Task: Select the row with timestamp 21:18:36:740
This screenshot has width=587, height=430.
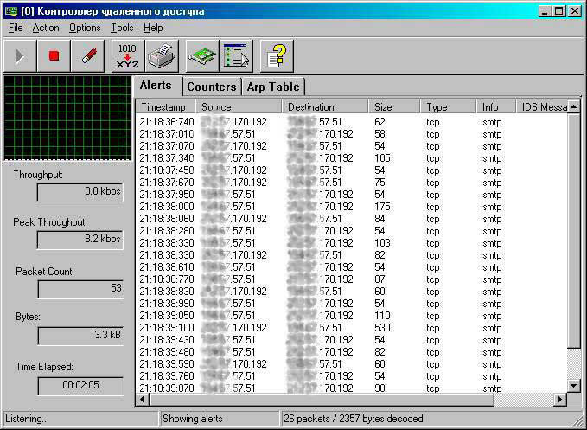Action: point(352,122)
